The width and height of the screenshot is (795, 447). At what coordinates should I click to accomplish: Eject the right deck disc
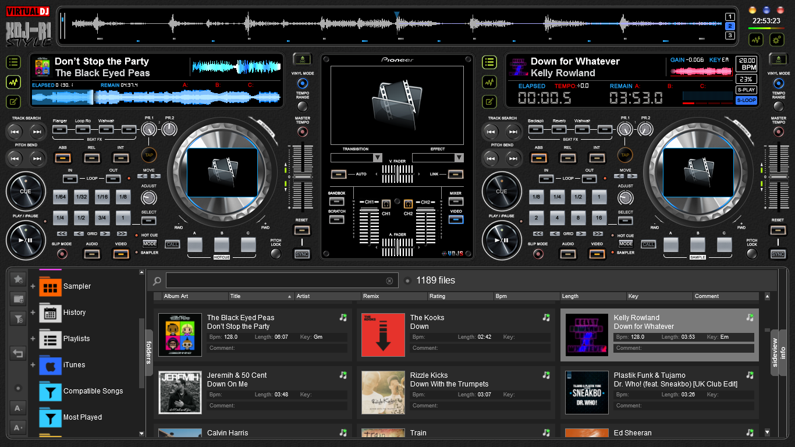(778, 59)
